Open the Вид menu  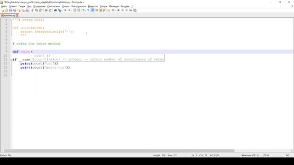coord(29,6)
